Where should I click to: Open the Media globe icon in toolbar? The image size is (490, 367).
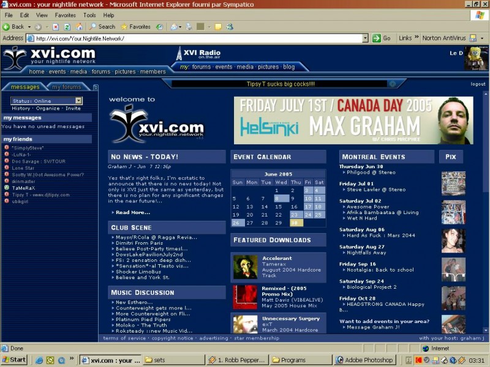coord(159,27)
